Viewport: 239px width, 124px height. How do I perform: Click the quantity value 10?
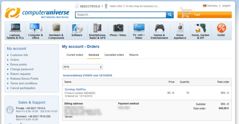[x=188, y=93]
